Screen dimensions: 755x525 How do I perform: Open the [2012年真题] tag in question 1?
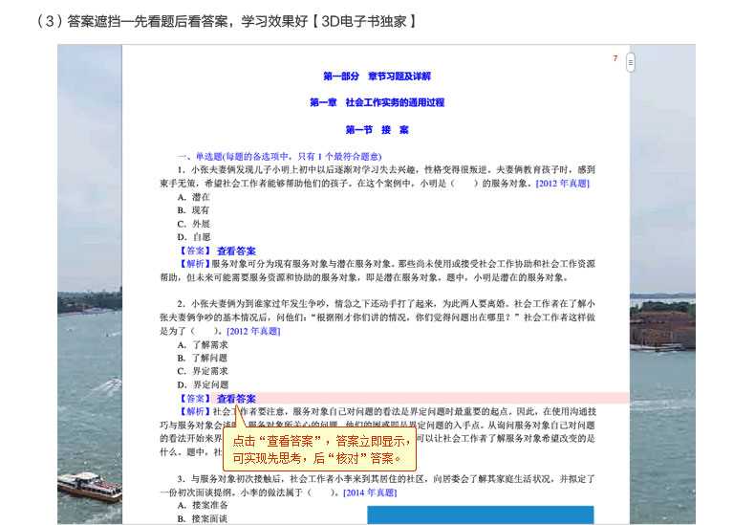click(x=562, y=184)
